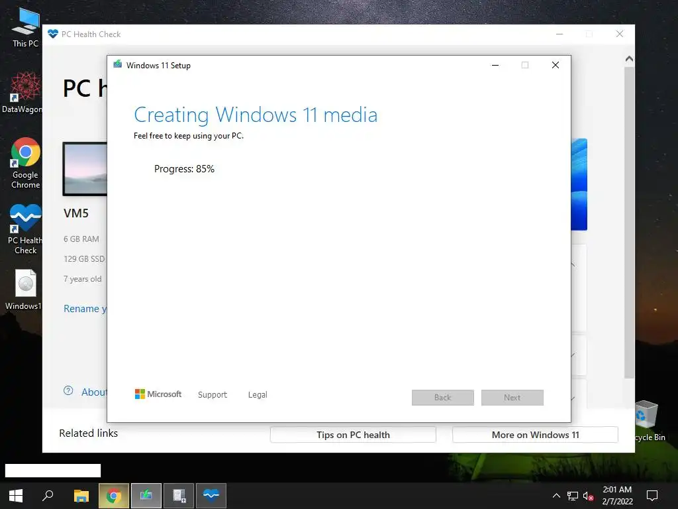The image size is (678, 509).
Task: Minimize the Windows 11 Setup window
Action: 495,65
